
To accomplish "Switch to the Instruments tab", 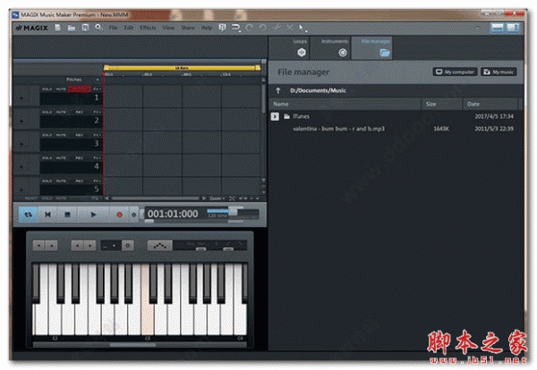I will [x=330, y=48].
